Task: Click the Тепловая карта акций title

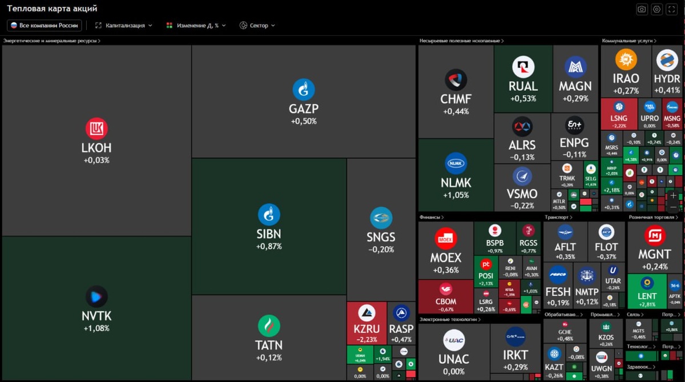Action: point(52,9)
